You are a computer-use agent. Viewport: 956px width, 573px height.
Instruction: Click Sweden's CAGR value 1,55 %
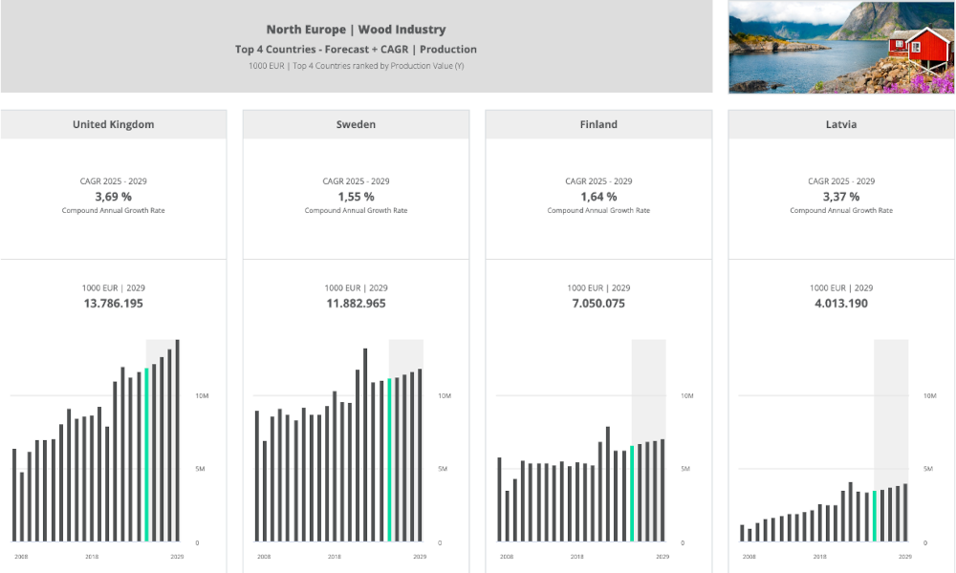[356, 197]
